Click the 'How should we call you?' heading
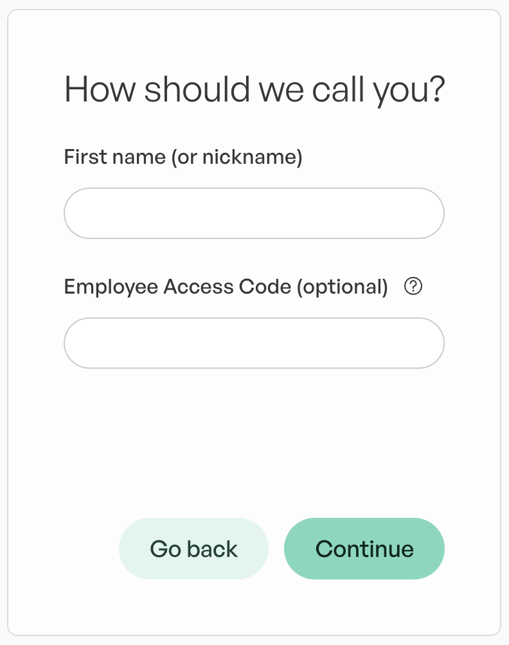Viewport: 509px width, 645px height. 254,90
